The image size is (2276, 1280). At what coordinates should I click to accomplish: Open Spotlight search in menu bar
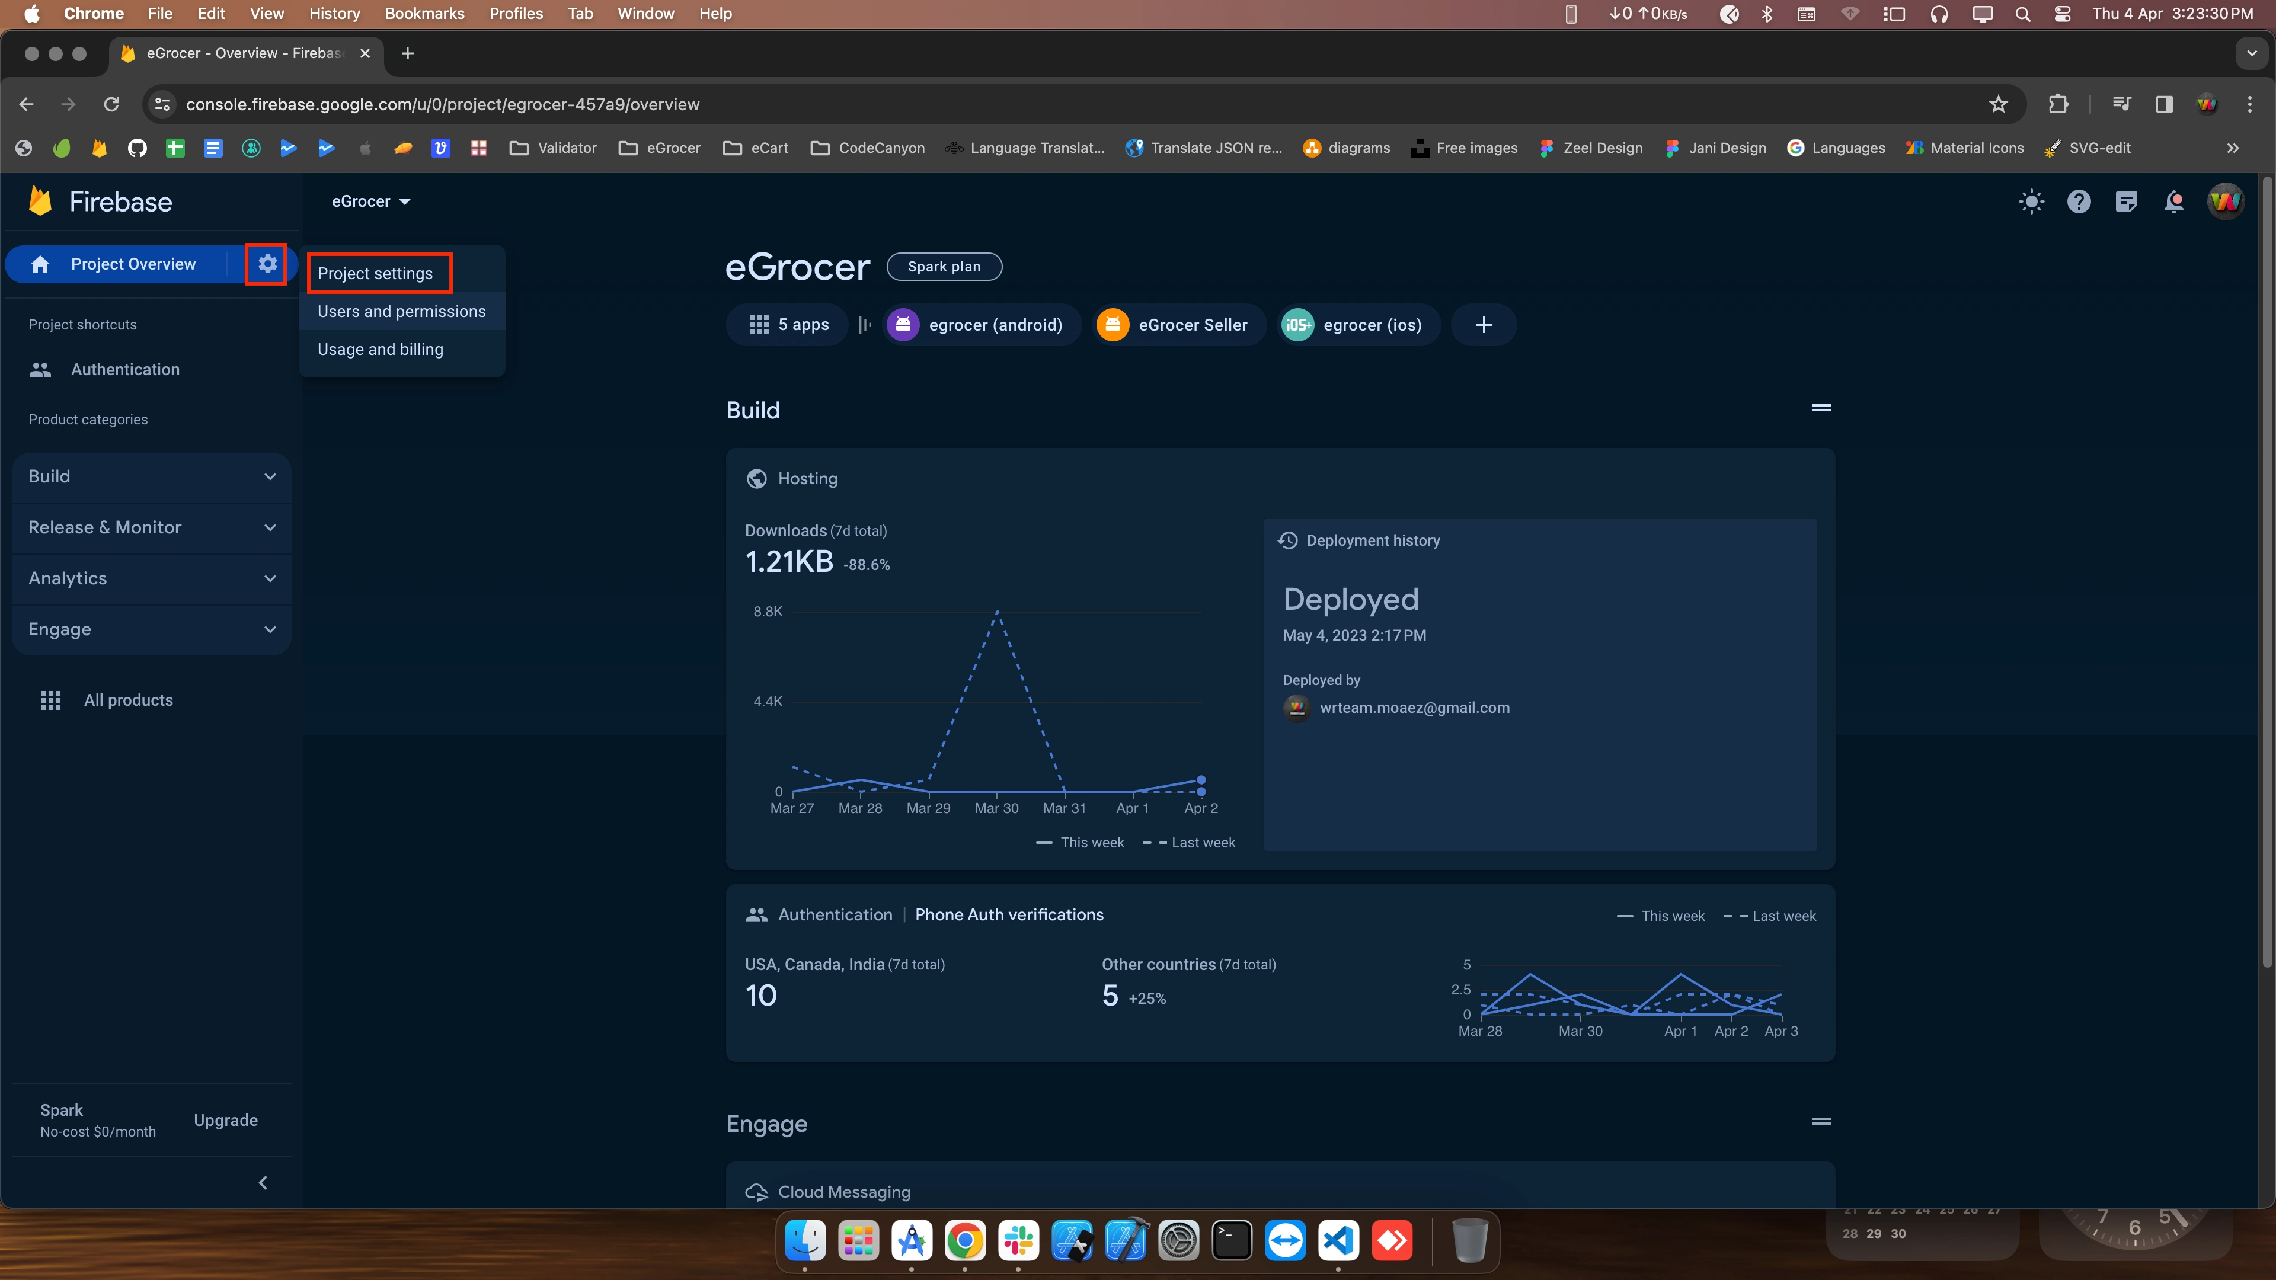point(2022,13)
